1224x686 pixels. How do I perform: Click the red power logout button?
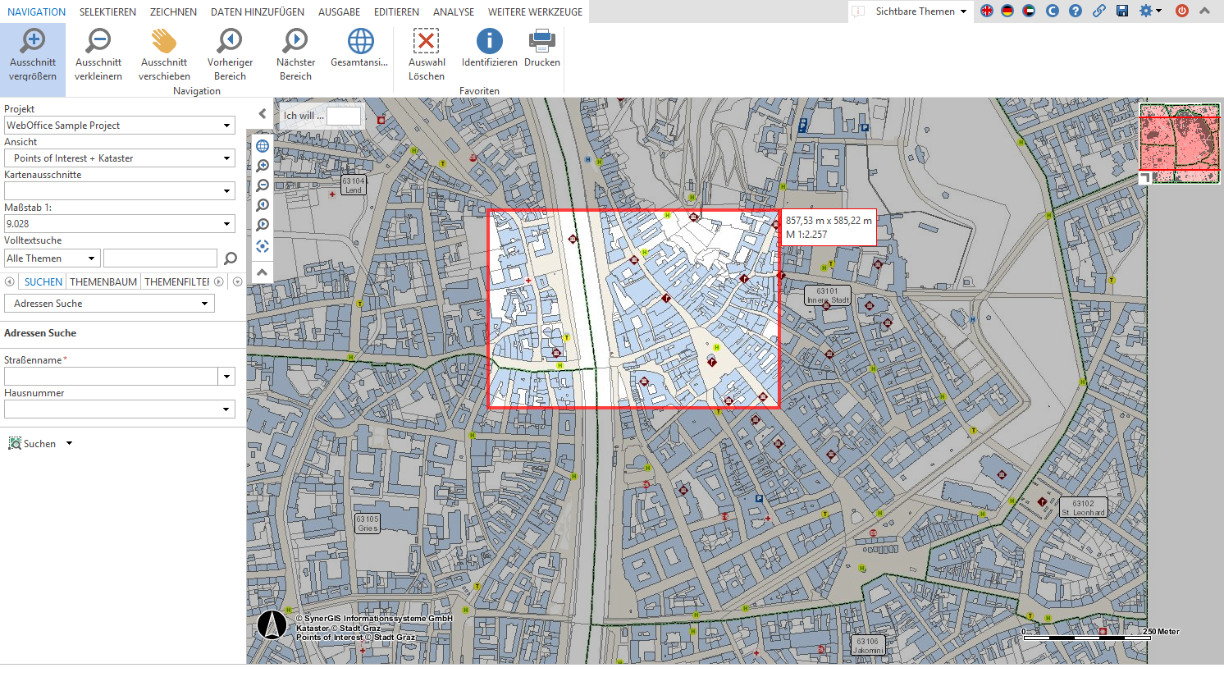(x=1182, y=11)
